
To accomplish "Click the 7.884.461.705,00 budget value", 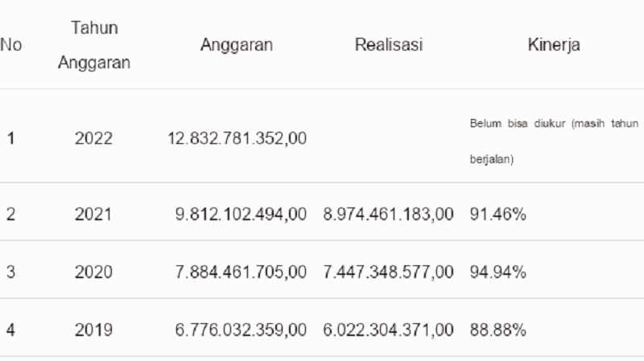I will [x=241, y=272].
